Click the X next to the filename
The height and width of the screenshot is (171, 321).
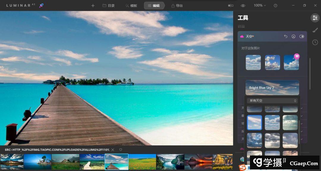click(113, 150)
